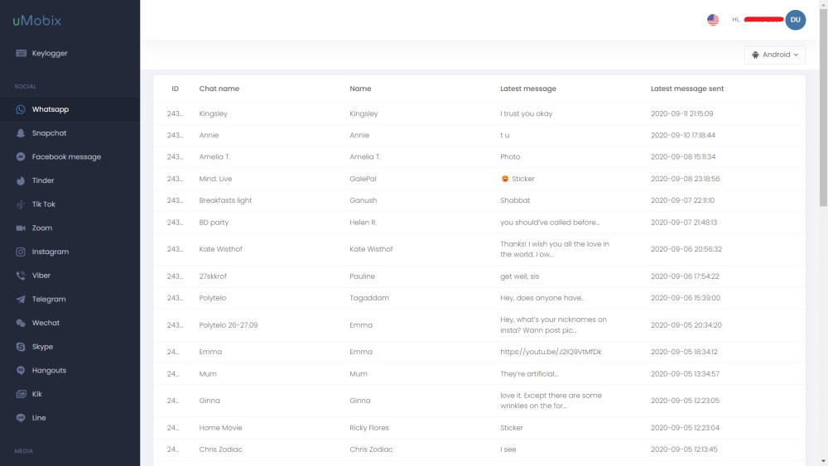Click the Kik icon
This screenshot has height=466, width=828.
pos(21,394)
